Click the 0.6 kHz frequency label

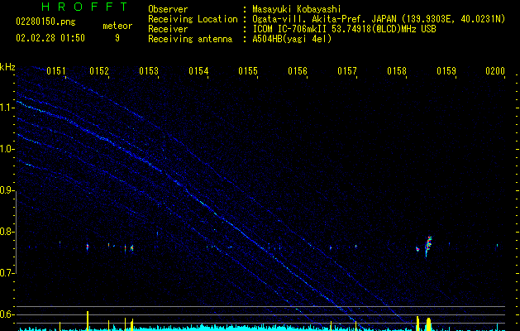[x=7, y=314]
